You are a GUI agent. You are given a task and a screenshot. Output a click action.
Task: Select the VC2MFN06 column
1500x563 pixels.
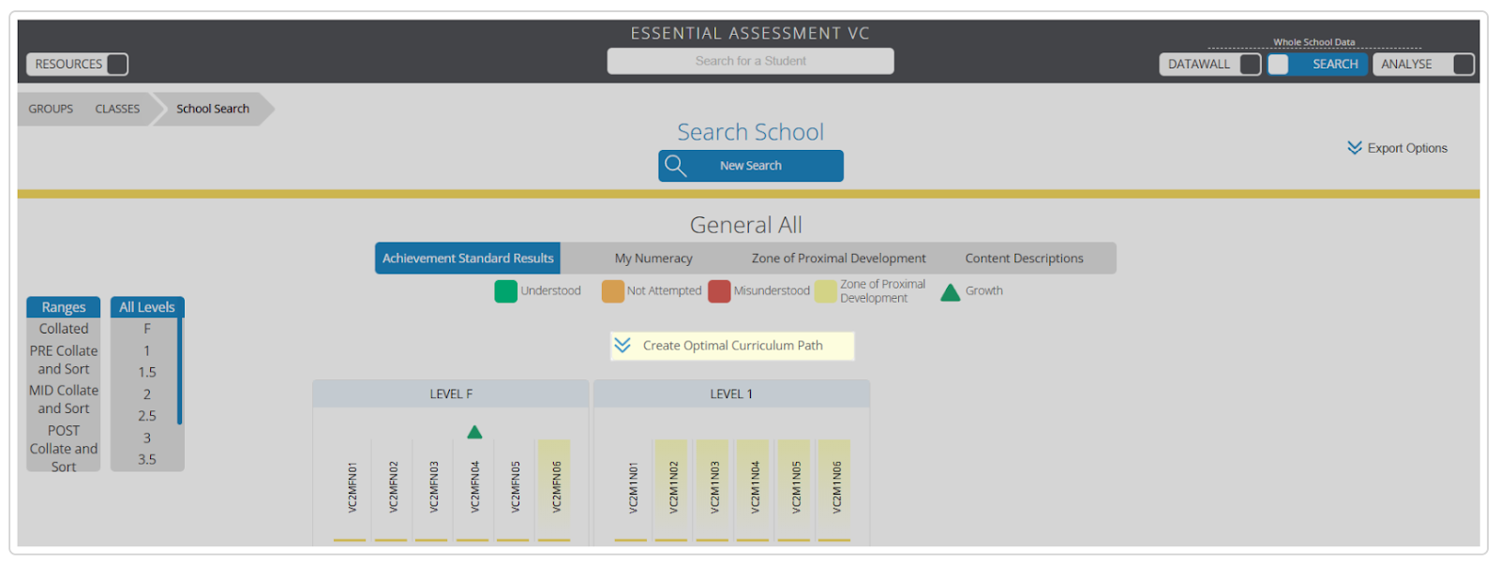pyautogui.click(x=555, y=490)
